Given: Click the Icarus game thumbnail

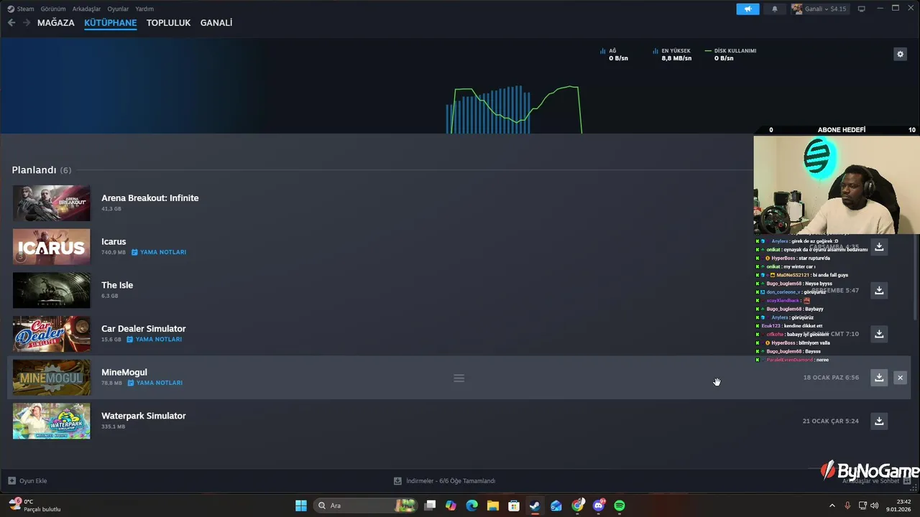Looking at the screenshot, I should coord(52,247).
